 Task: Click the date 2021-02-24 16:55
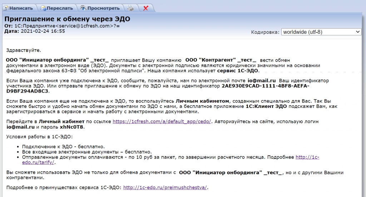pos(43,31)
